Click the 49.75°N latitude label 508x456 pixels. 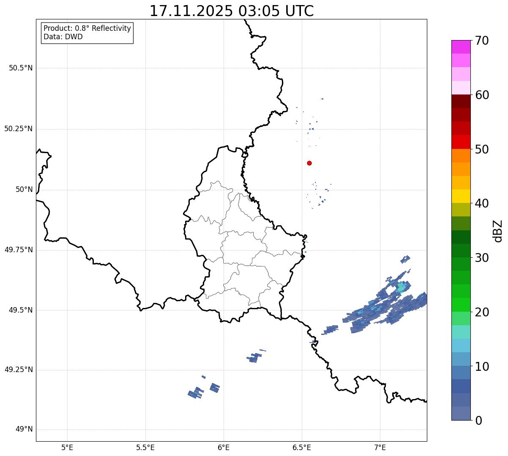tap(18, 250)
